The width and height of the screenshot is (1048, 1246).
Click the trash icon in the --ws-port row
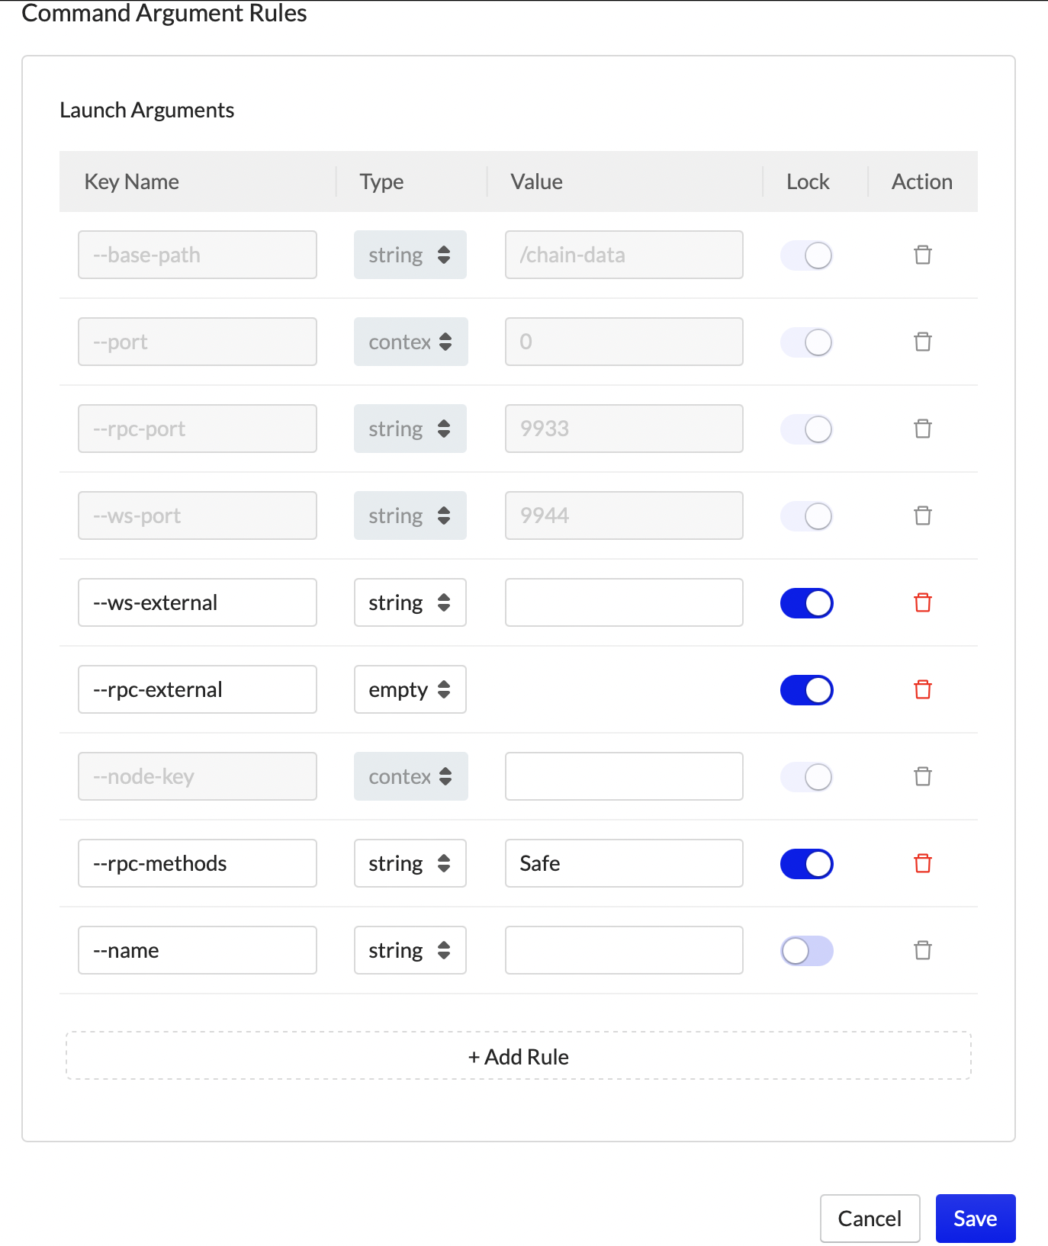pyautogui.click(x=922, y=515)
